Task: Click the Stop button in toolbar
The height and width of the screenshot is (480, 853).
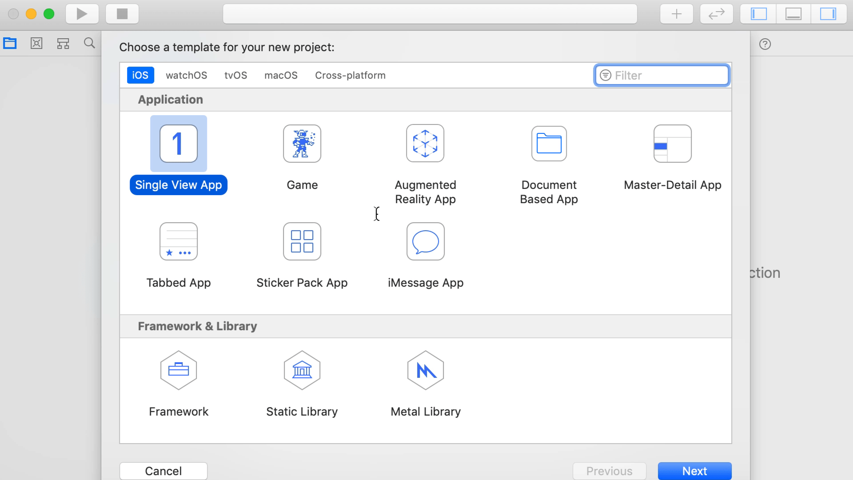Action: pos(122,14)
